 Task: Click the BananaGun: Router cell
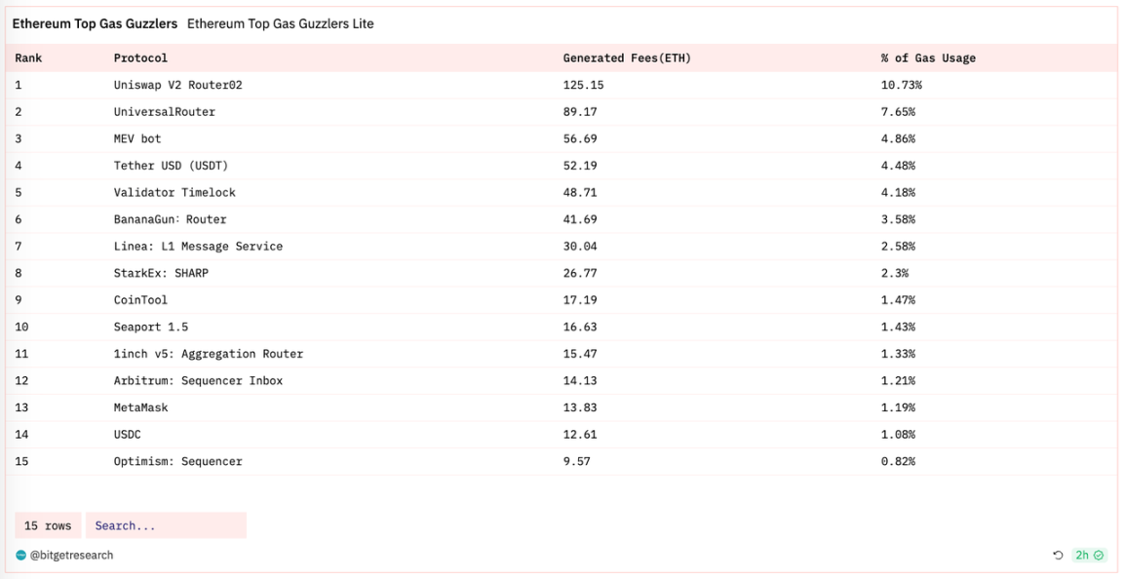(170, 219)
